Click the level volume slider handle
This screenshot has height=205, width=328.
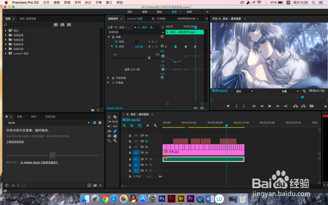coord(149,58)
